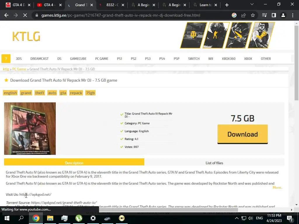Click the browser back arrow
The height and width of the screenshot is (224, 299).
point(6,15)
